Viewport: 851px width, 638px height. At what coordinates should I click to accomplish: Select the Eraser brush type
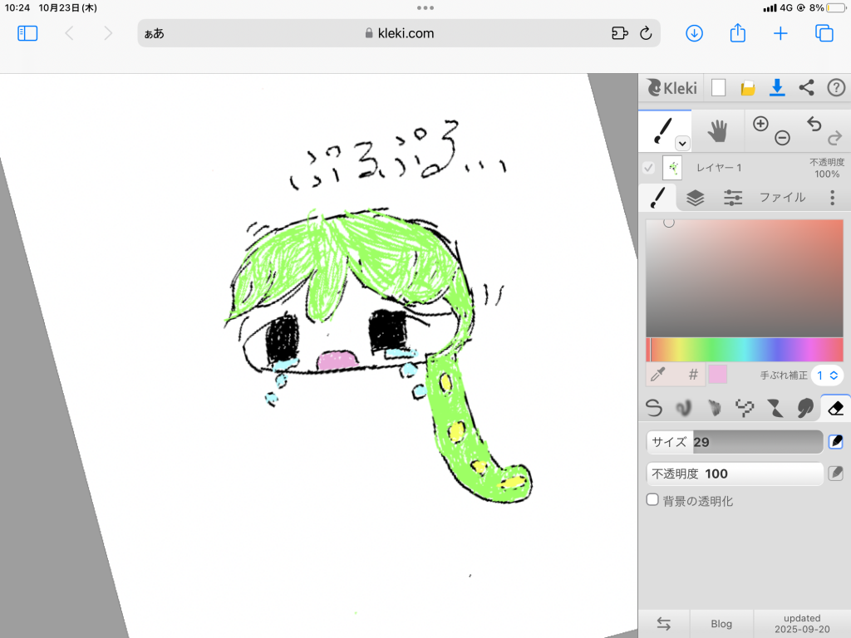click(x=836, y=407)
